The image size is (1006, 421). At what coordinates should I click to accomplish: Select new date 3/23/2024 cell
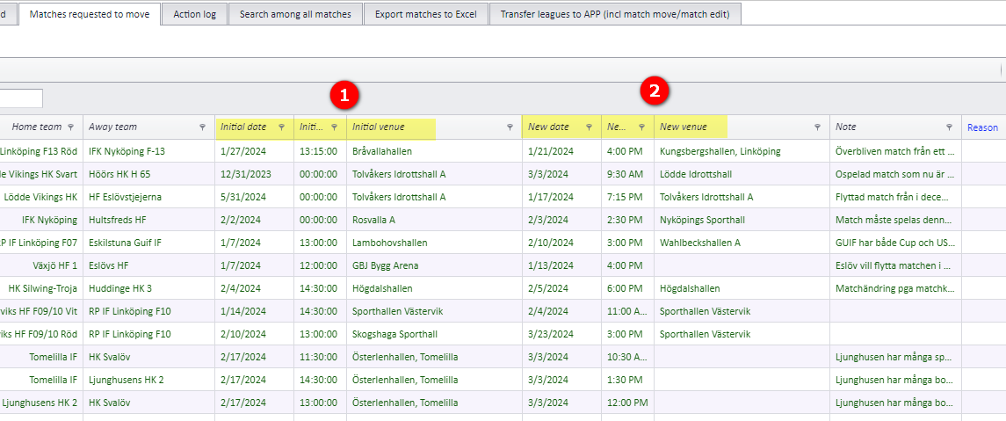coord(562,334)
